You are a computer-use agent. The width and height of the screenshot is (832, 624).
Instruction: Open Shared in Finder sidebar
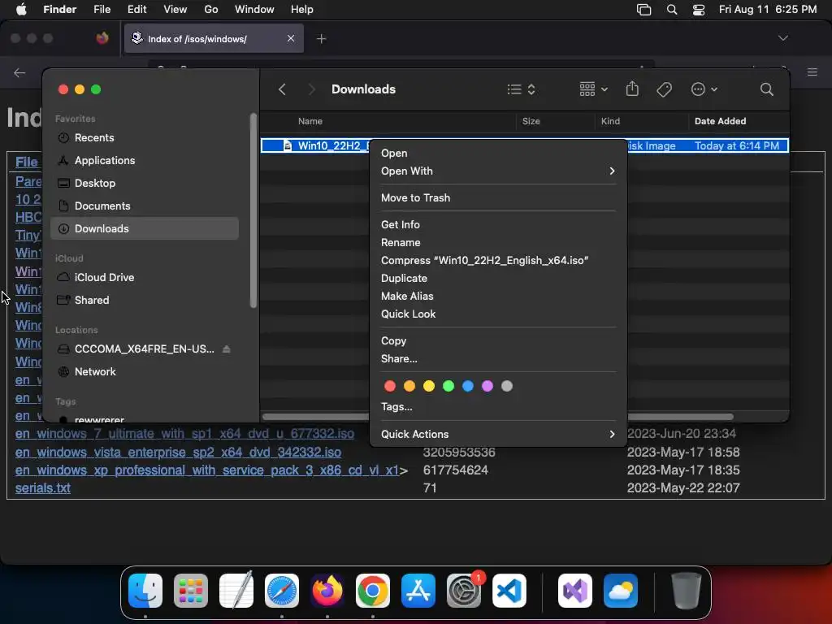(145, 301)
